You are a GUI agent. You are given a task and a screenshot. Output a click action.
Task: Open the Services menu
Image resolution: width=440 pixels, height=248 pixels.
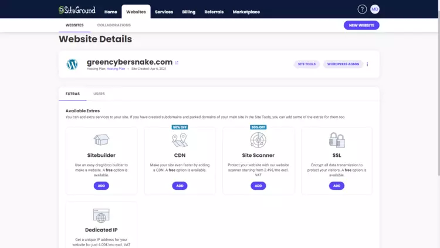coord(164,12)
